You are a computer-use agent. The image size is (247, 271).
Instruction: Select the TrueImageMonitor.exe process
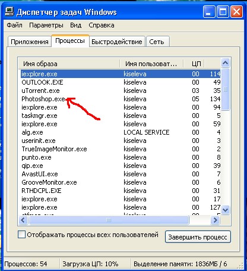pos(121,149)
